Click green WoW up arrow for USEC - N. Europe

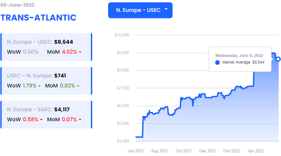click(x=39, y=86)
